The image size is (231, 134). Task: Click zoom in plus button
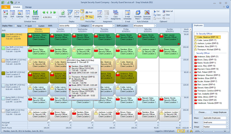coord(225,131)
